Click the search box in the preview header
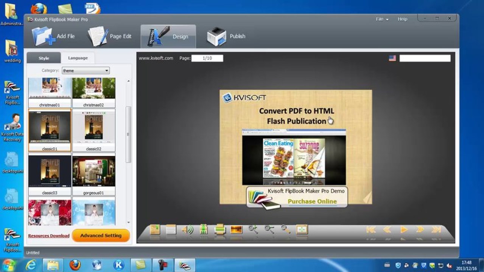This screenshot has width=484, height=272. [425, 58]
